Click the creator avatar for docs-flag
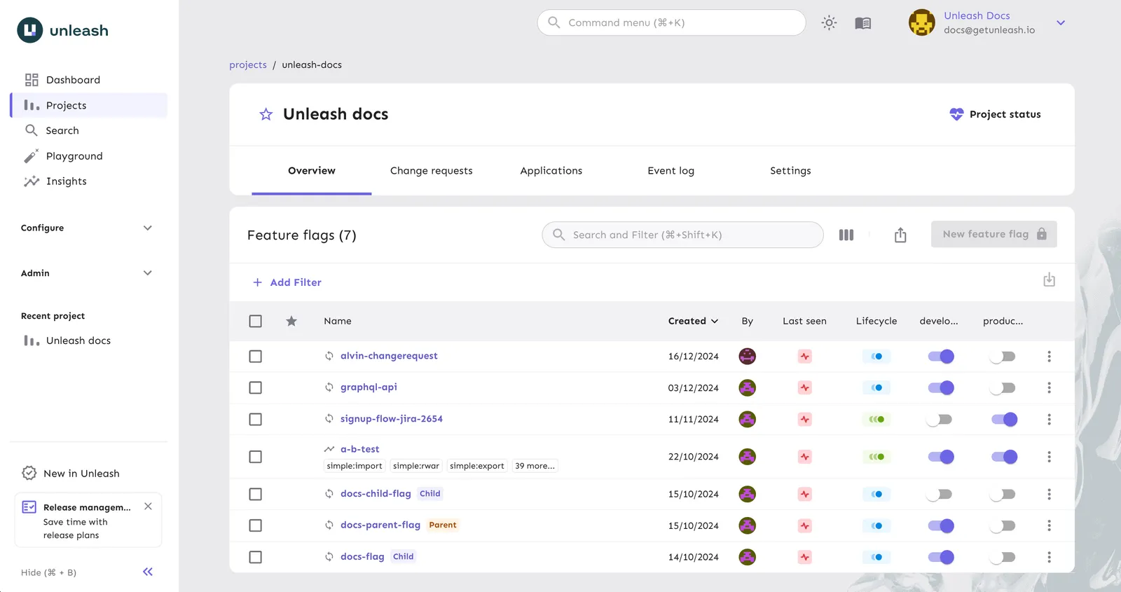This screenshot has width=1121, height=592. coord(748,557)
